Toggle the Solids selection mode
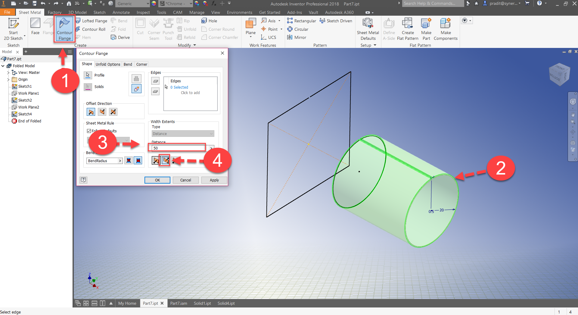Viewport: 578px width, 315px height. pyautogui.click(x=88, y=87)
